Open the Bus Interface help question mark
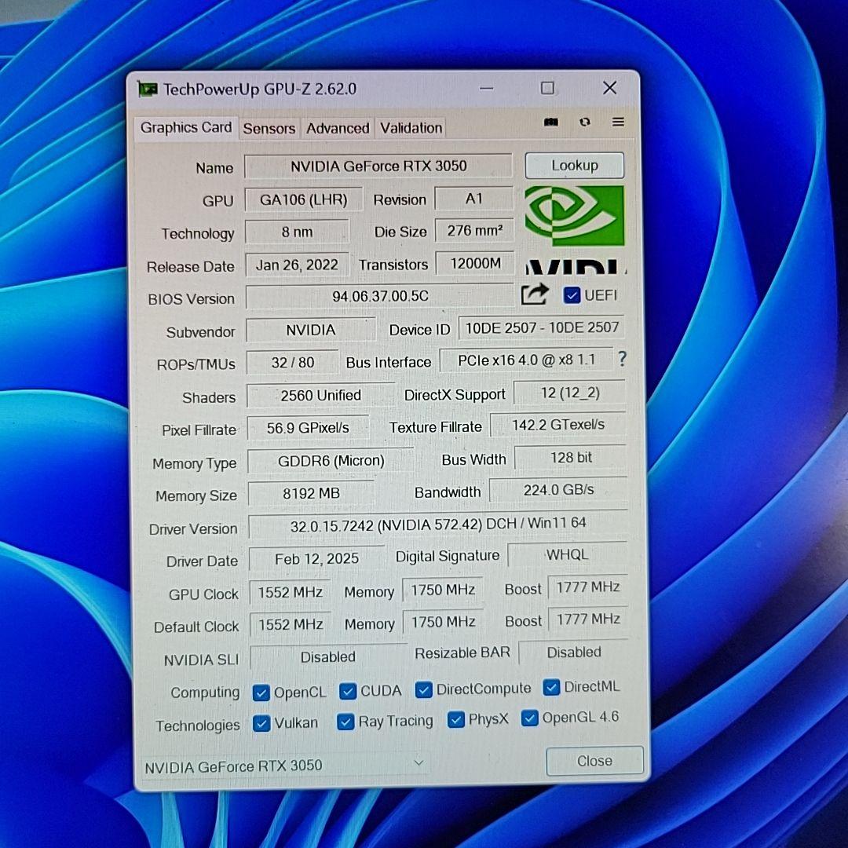The height and width of the screenshot is (848, 848). [623, 360]
